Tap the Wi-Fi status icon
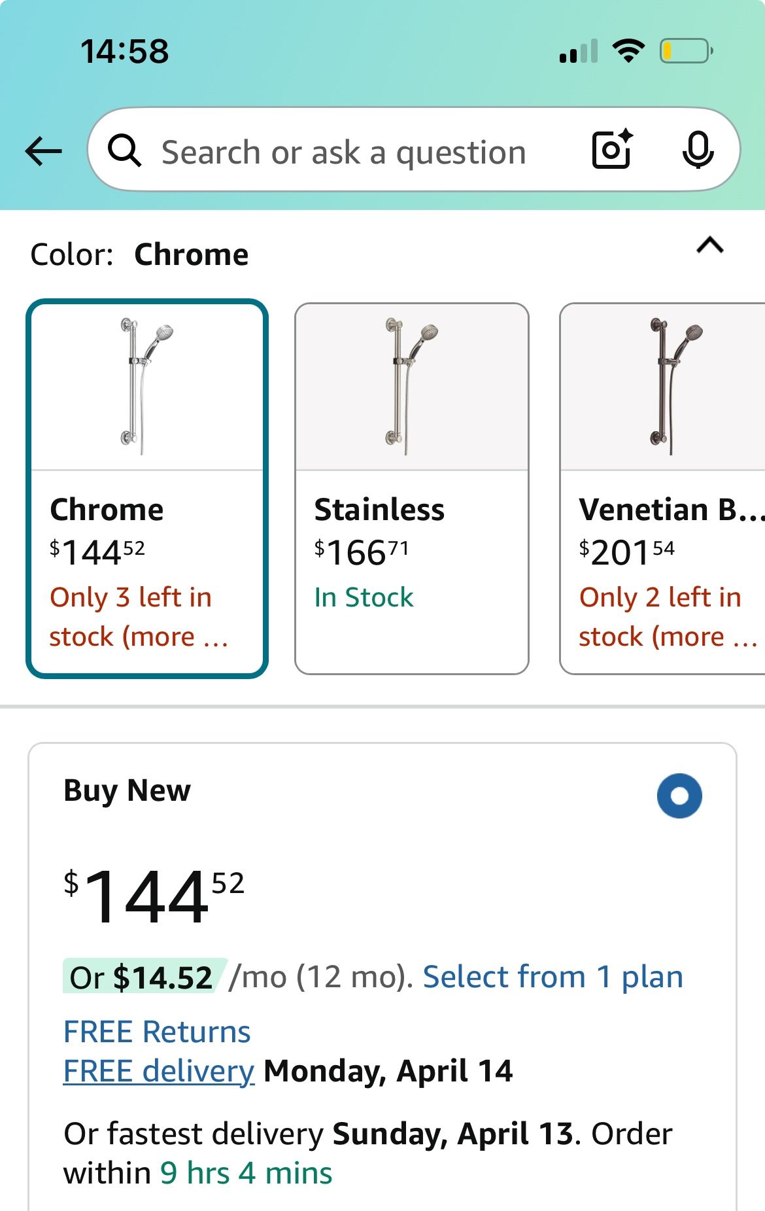765x1211 pixels. [628, 51]
